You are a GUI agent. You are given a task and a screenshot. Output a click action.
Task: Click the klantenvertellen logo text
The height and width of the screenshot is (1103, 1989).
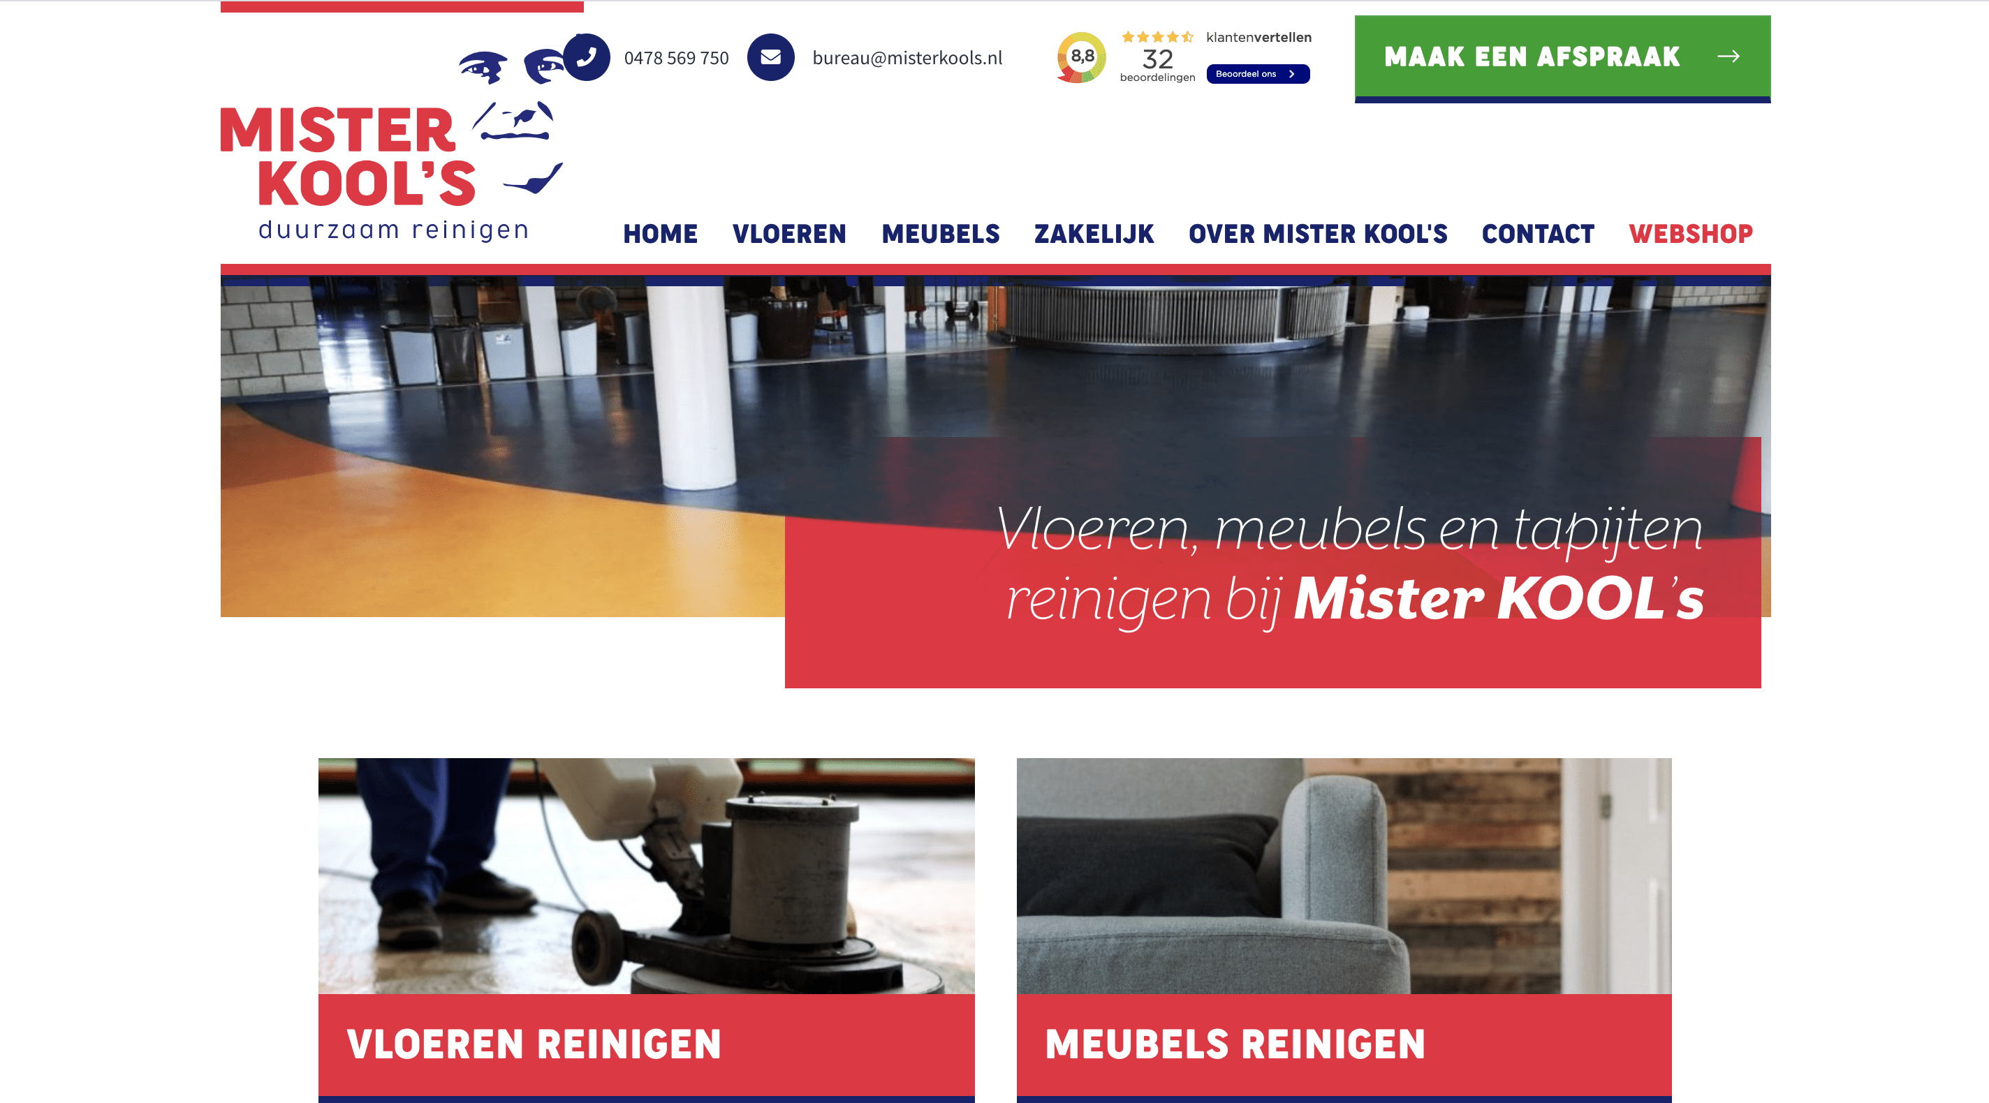point(1258,37)
